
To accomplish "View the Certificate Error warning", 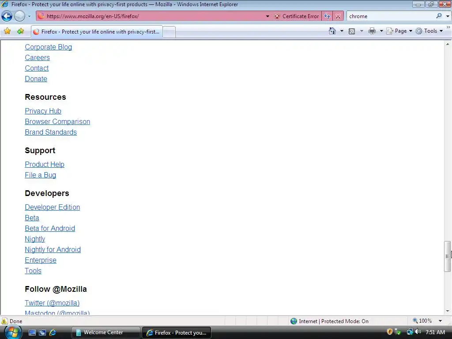I will 297,16.
